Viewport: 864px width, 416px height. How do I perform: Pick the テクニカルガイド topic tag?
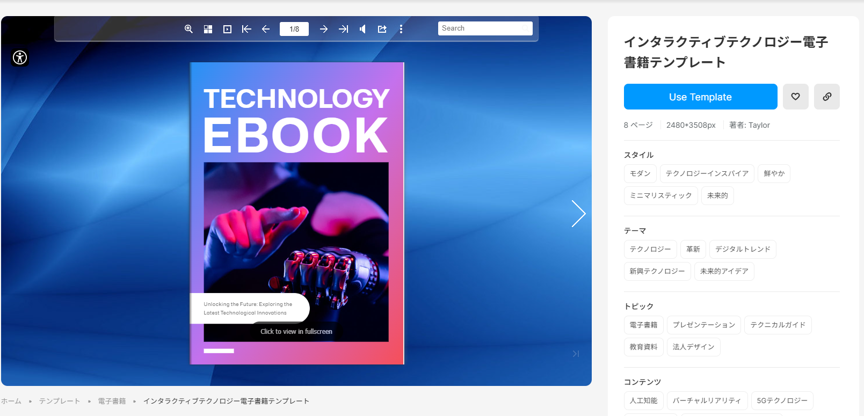[x=778, y=325]
